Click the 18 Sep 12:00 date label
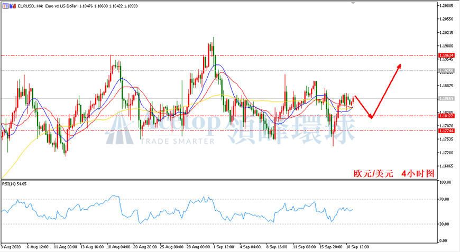The width and height of the screenshot is (460, 252). (357, 247)
